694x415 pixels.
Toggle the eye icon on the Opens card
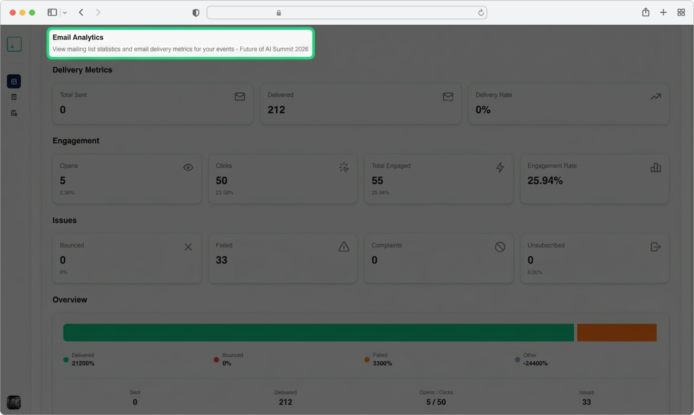(x=188, y=167)
